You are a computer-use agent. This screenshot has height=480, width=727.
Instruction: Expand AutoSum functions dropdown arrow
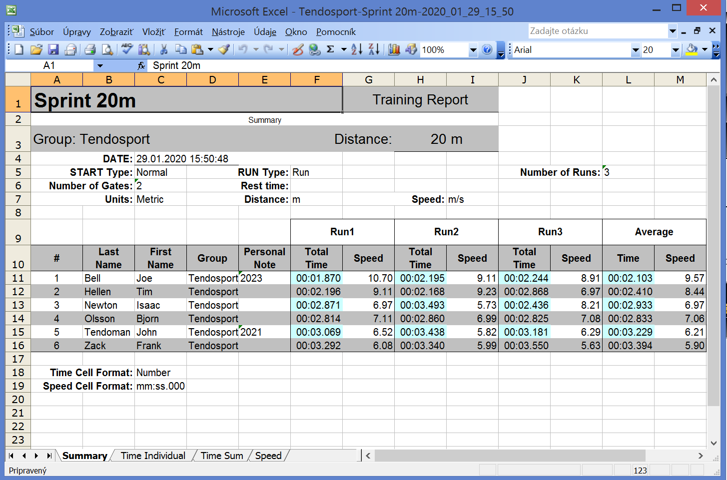tap(344, 49)
